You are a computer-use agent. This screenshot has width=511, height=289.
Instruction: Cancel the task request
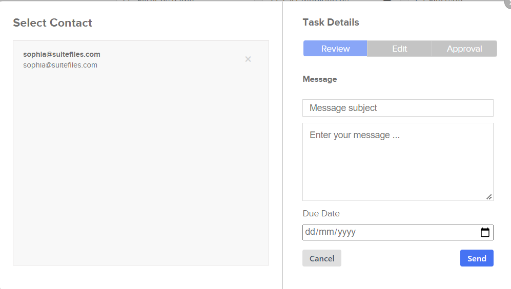(322, 258)
